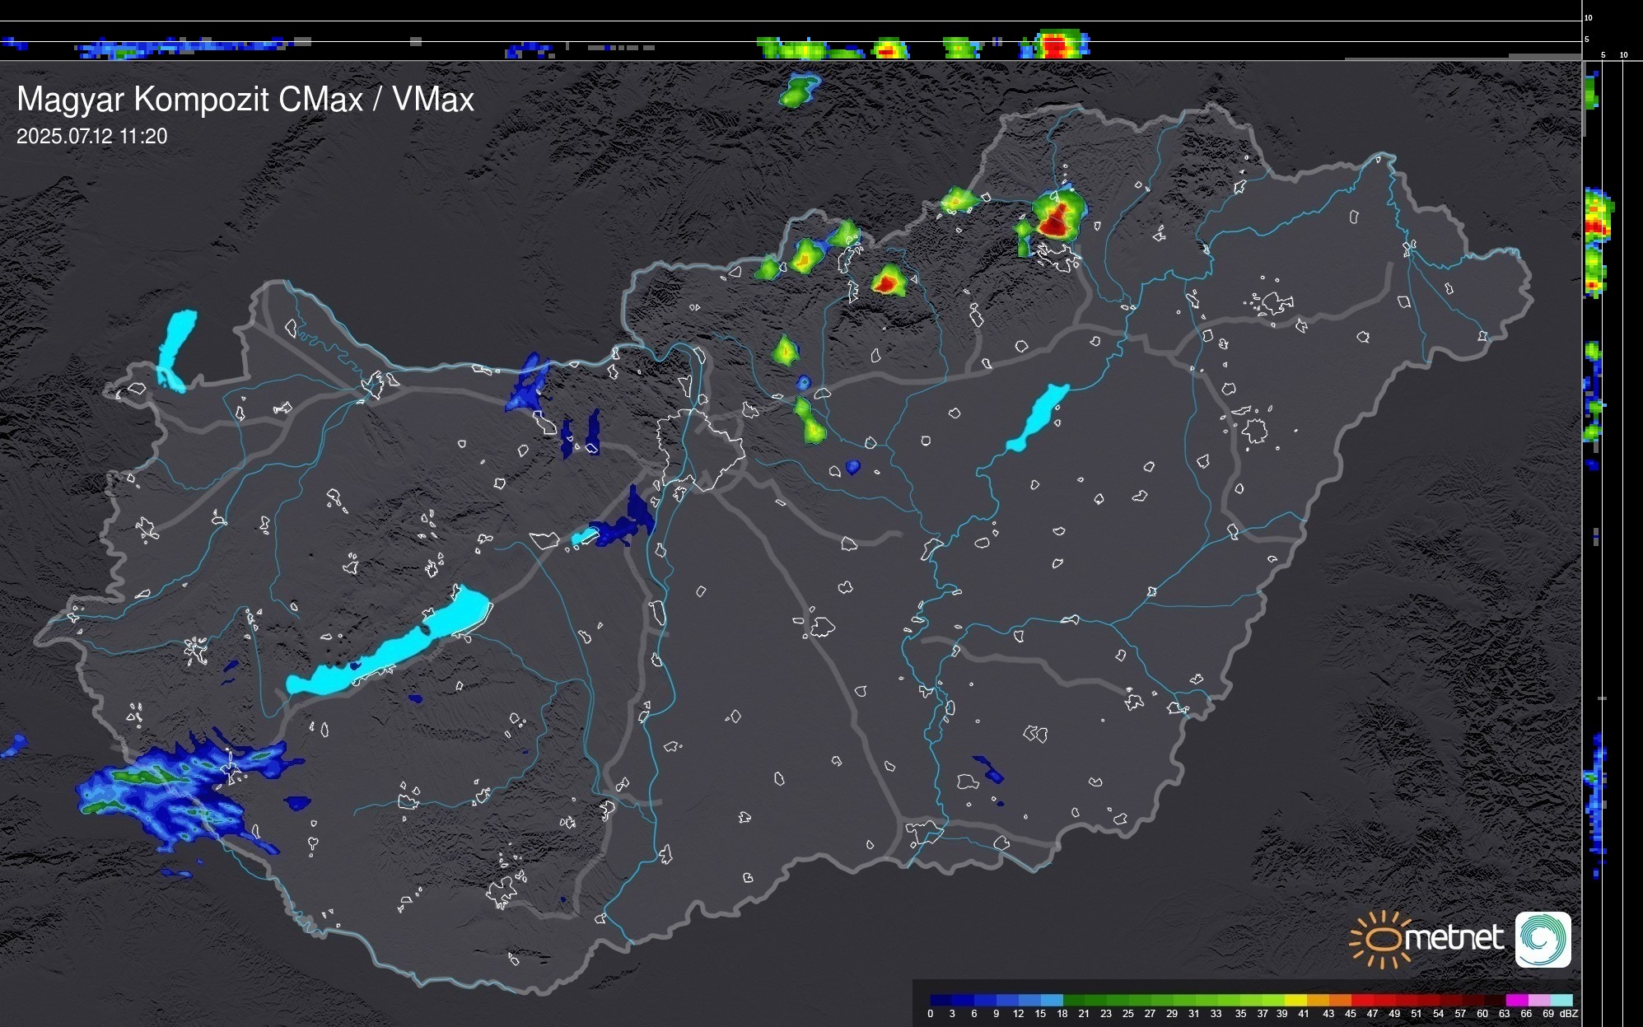Viewport: 1643px width, 1027px height.
Task: Click the 10 label at top-right height scale
Action: pyautogui.click(x=1588, y=17)
